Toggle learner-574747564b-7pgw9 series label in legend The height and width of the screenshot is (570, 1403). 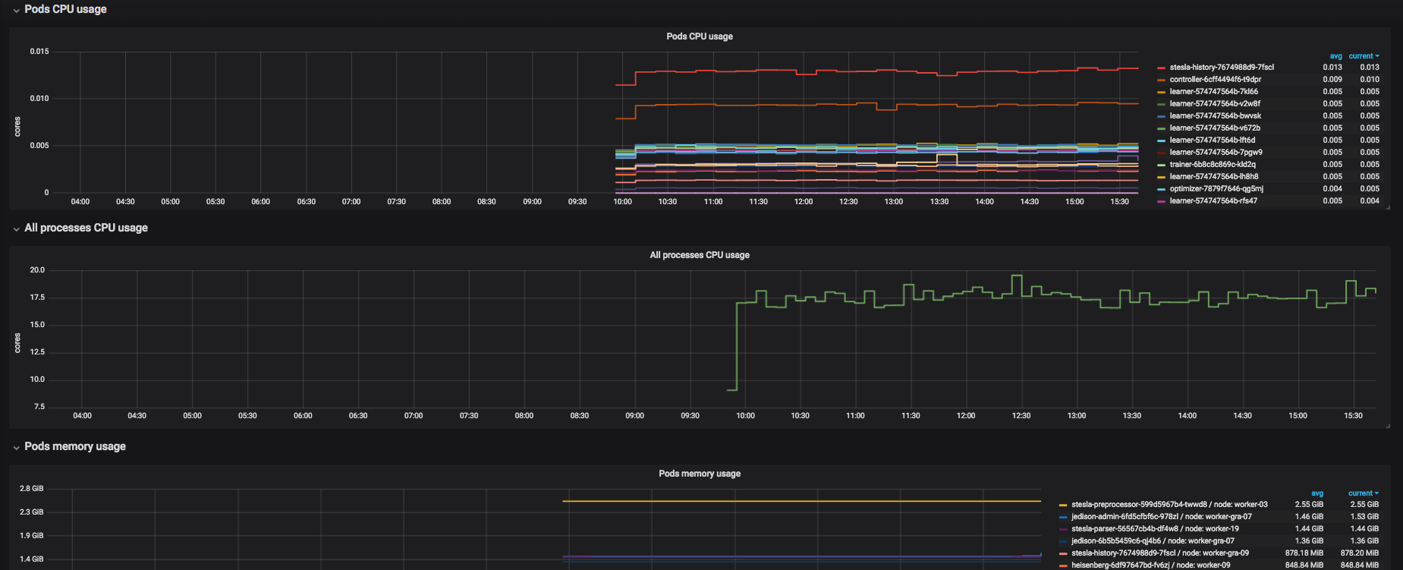[x=1216, y=153]
